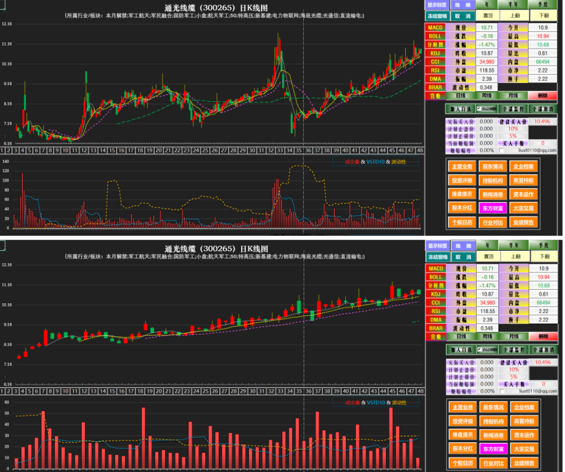Screen dimensions: 565x472
Task: Open 主营业务 in the upper panel
Action: pyautogui.click(x=462, y=167)
